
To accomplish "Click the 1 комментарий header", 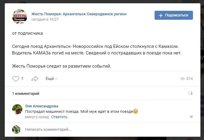I will click(x=26, y=94).
